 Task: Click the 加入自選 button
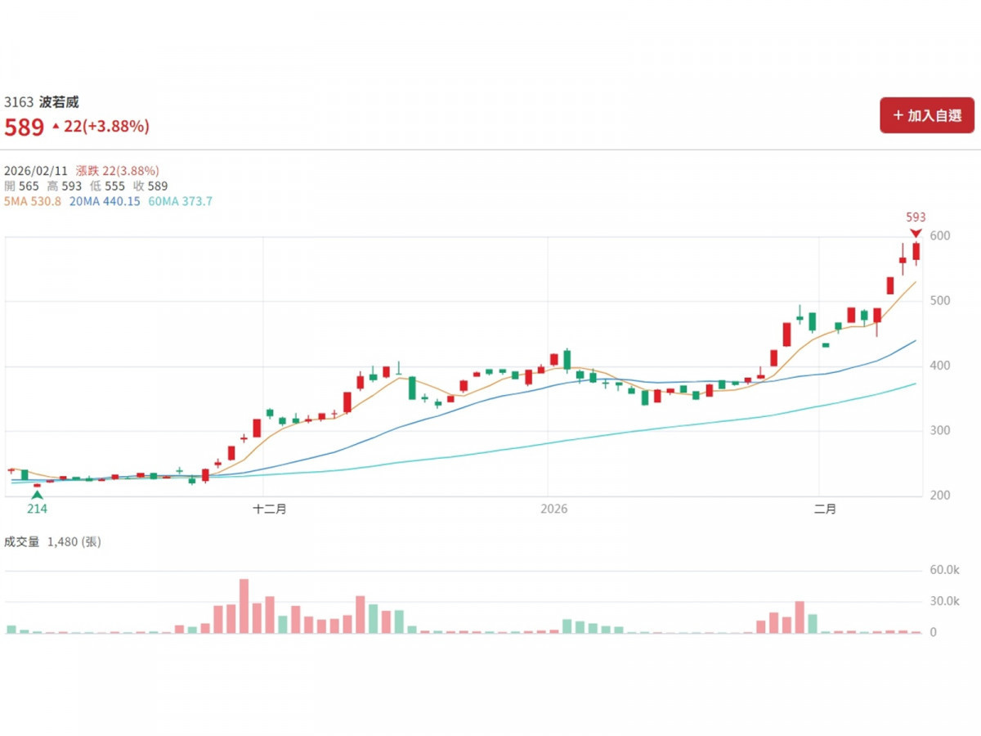coord(927,115)
